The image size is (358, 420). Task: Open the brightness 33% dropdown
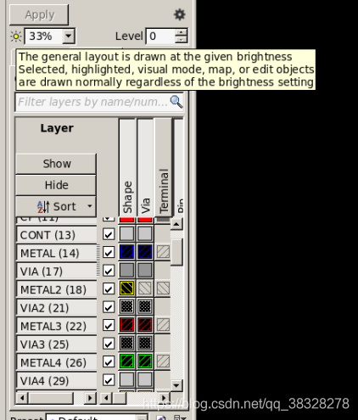69,36
